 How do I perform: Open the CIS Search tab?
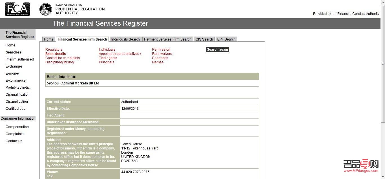tap(204, 39)
